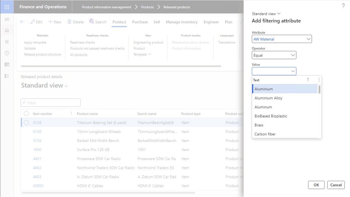Click the Search name column header

click(147, 114)
